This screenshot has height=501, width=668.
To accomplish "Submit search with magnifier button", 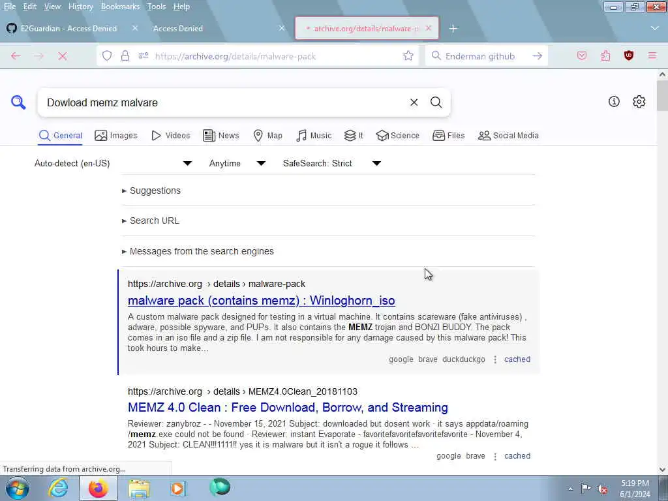I will click(436, 102).
